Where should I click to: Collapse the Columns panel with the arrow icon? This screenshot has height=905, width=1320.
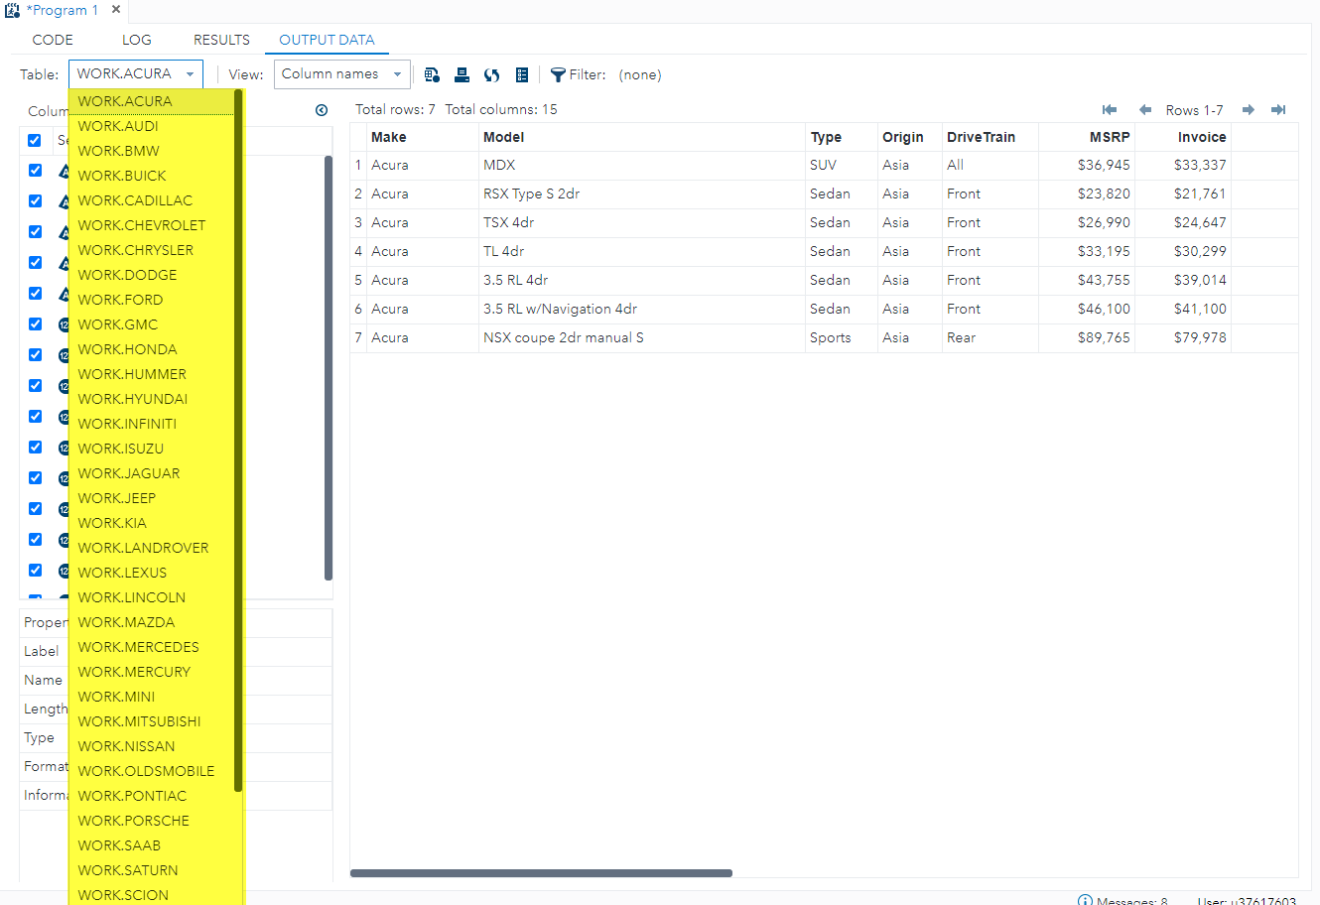322,110
